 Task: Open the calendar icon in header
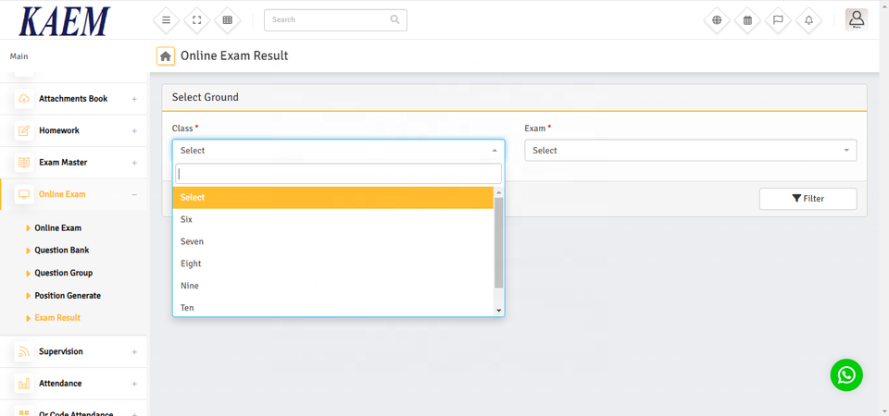coord(747,19)
